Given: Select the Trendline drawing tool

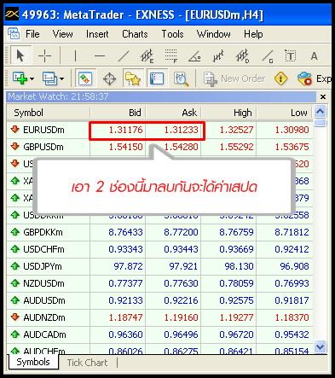Looking at the screenshot, I should point(123,55).
